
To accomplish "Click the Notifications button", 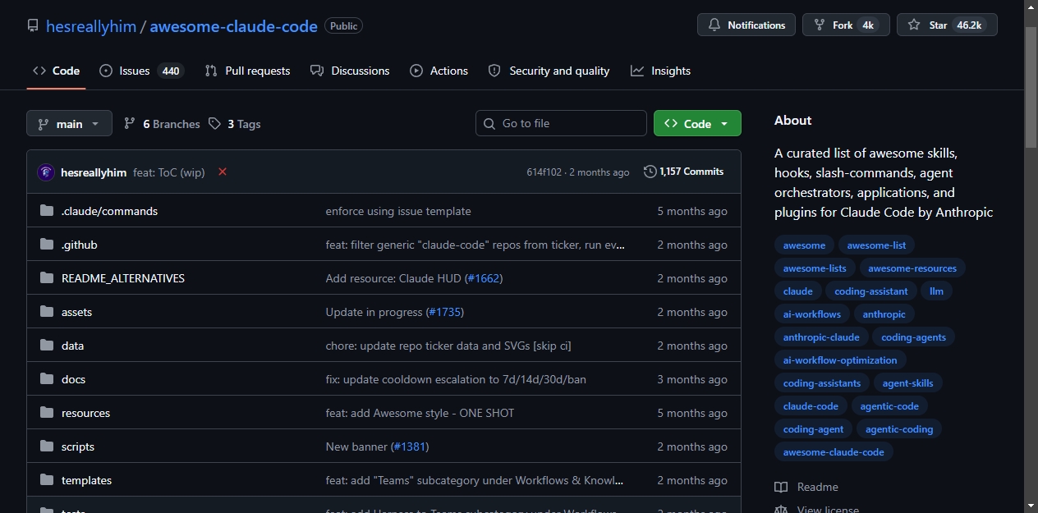I will click(746, 25).
